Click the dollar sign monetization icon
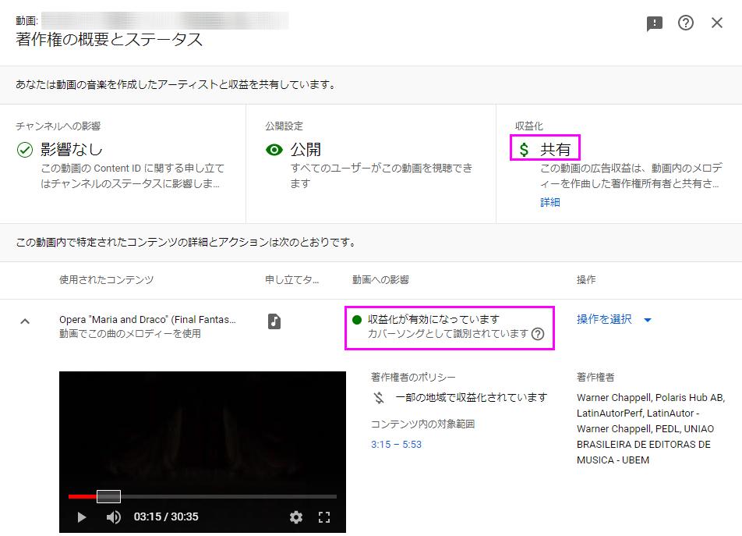 [x=524, y=149]
